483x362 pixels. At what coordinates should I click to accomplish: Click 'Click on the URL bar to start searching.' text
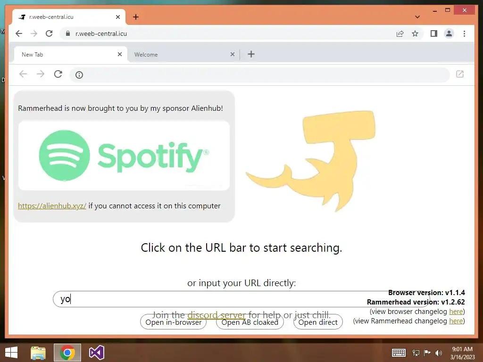241,247
